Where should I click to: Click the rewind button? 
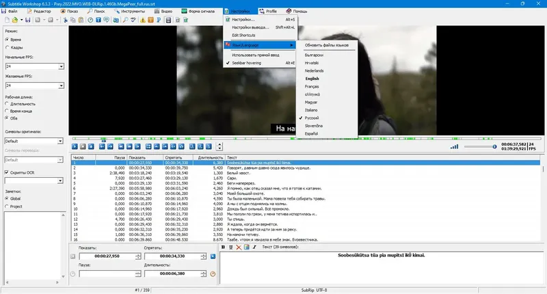[x=121, y=146]
